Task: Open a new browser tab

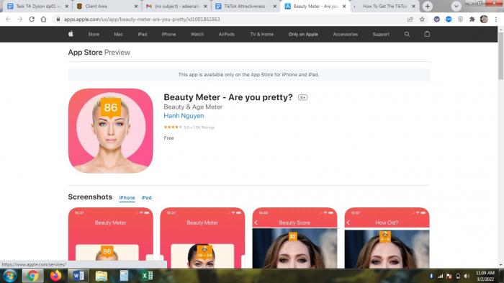Action: pos(427,6)
